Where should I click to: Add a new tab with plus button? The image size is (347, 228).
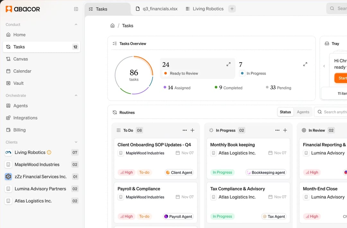pyautogui.click(x=232, y=9)
